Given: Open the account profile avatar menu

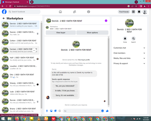Looking at the screenshot, I should point(145,12).
